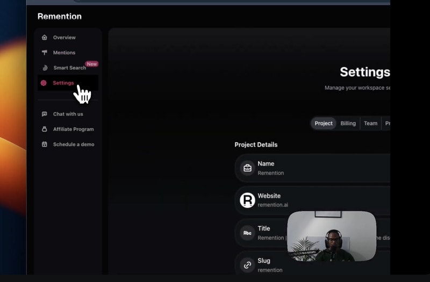Click the Smart Search radar icon
This screenshot has width=430, height=282.
44,68
